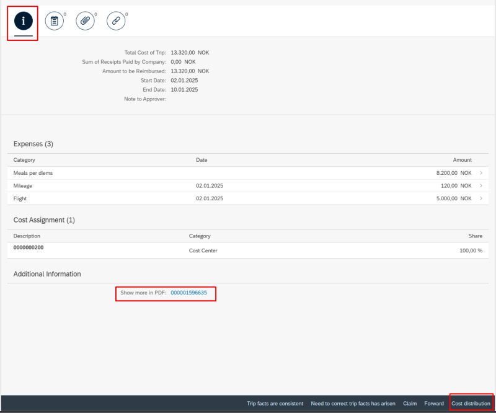The image size is (496, 413).
Task: Click the Share column header
Action: (x=476, y=236)
